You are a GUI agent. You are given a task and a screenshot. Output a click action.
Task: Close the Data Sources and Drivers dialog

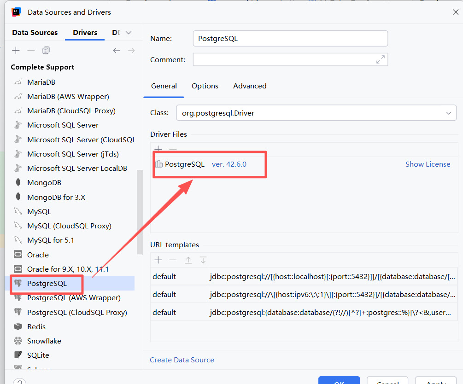coord(456,12)
